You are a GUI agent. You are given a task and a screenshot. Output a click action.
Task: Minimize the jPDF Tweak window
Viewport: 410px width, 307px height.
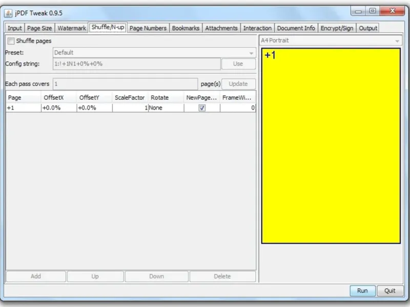[x=358, y=11]
